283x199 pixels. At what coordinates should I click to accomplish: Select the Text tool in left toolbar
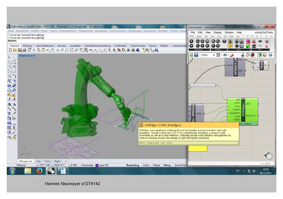9,114
